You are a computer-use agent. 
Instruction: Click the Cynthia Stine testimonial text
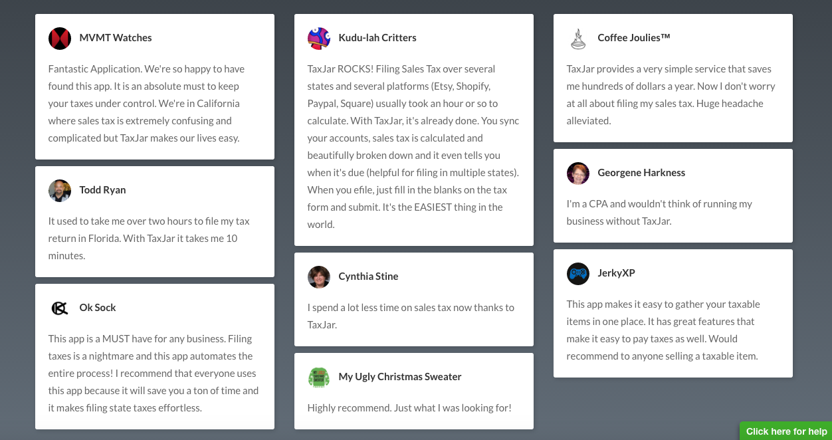(411, 316)
